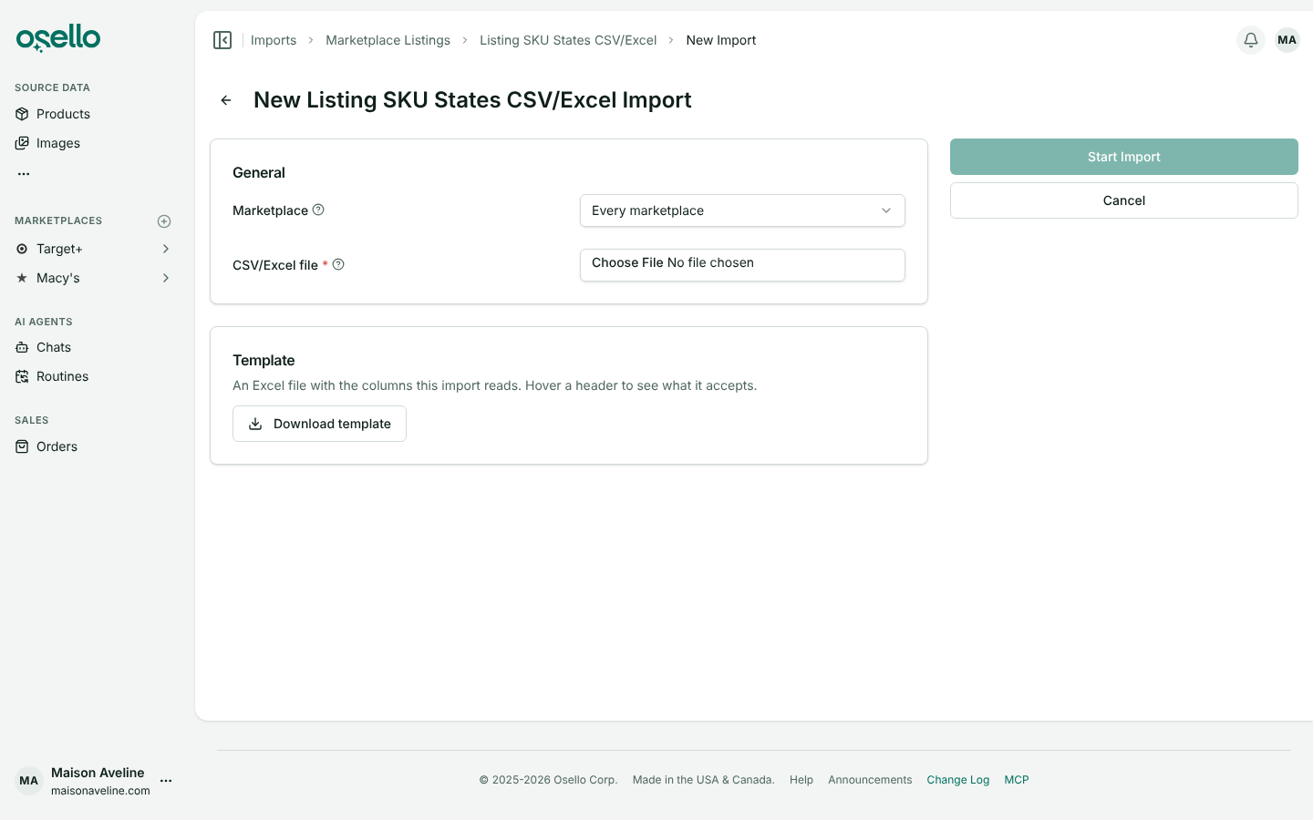Click the Chats robot icon
The height and width of the screenshot is (820, 1313).
tap(22, 347)
